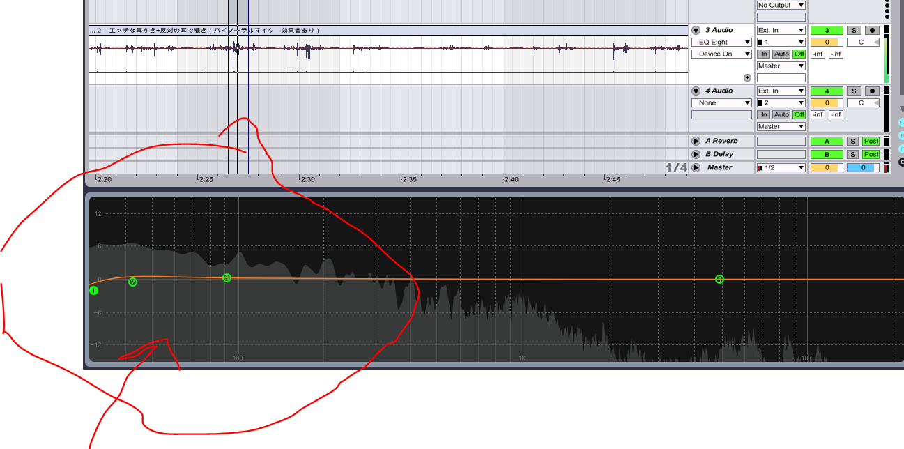
Task: Arm record on track 4 Audio
Action: click(871, 91)
